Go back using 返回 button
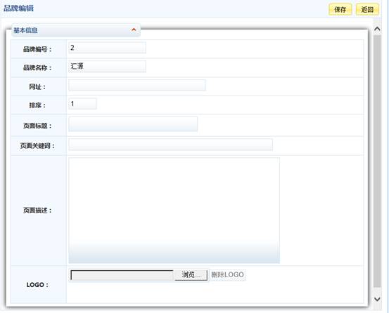Viewport: 389px width, 313px height. pos(367,10)
